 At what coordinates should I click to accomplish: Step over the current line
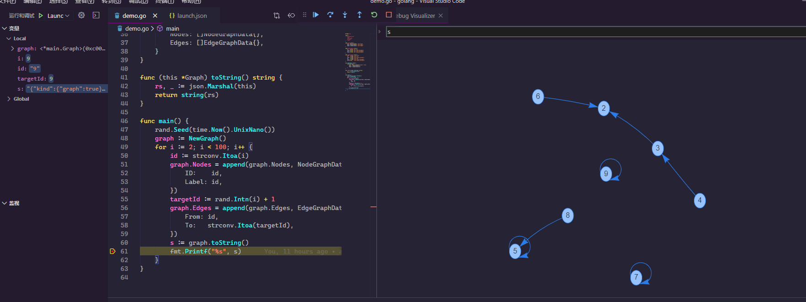click(x=330, y=15)
